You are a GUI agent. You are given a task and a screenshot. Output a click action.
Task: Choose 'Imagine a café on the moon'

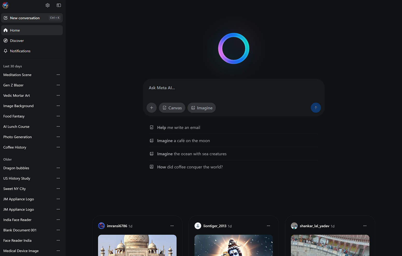[x=234, y=141]
